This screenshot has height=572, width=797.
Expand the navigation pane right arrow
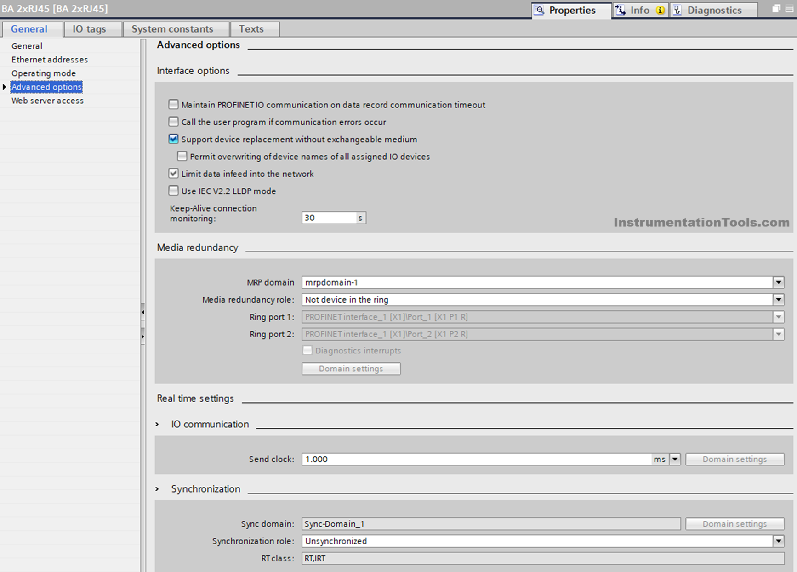point(143,336)
